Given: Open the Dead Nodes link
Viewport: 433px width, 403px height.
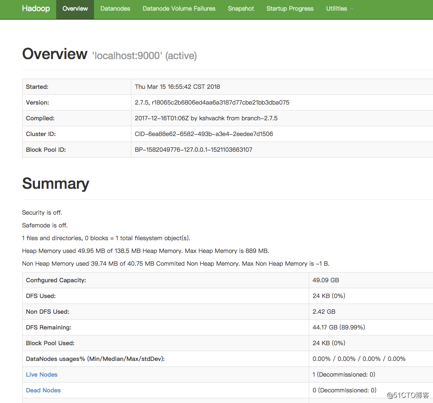Looking at the screenshot, I should 43,390.
